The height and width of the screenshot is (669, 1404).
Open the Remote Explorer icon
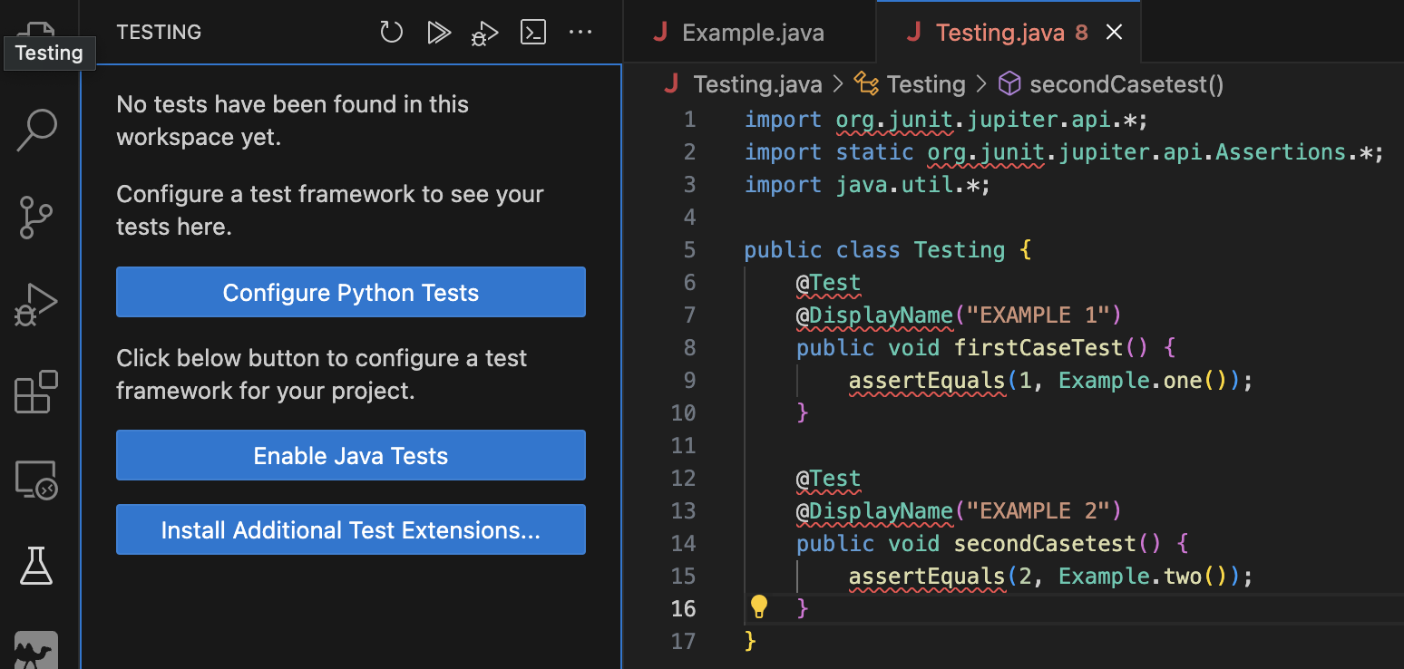pos(36,479)
